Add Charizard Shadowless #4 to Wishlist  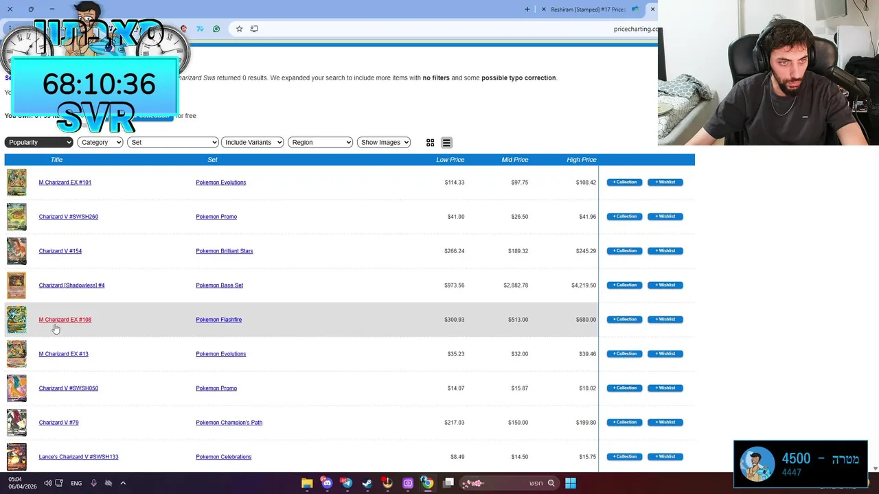pyautogui.click(x=665, y=285)
